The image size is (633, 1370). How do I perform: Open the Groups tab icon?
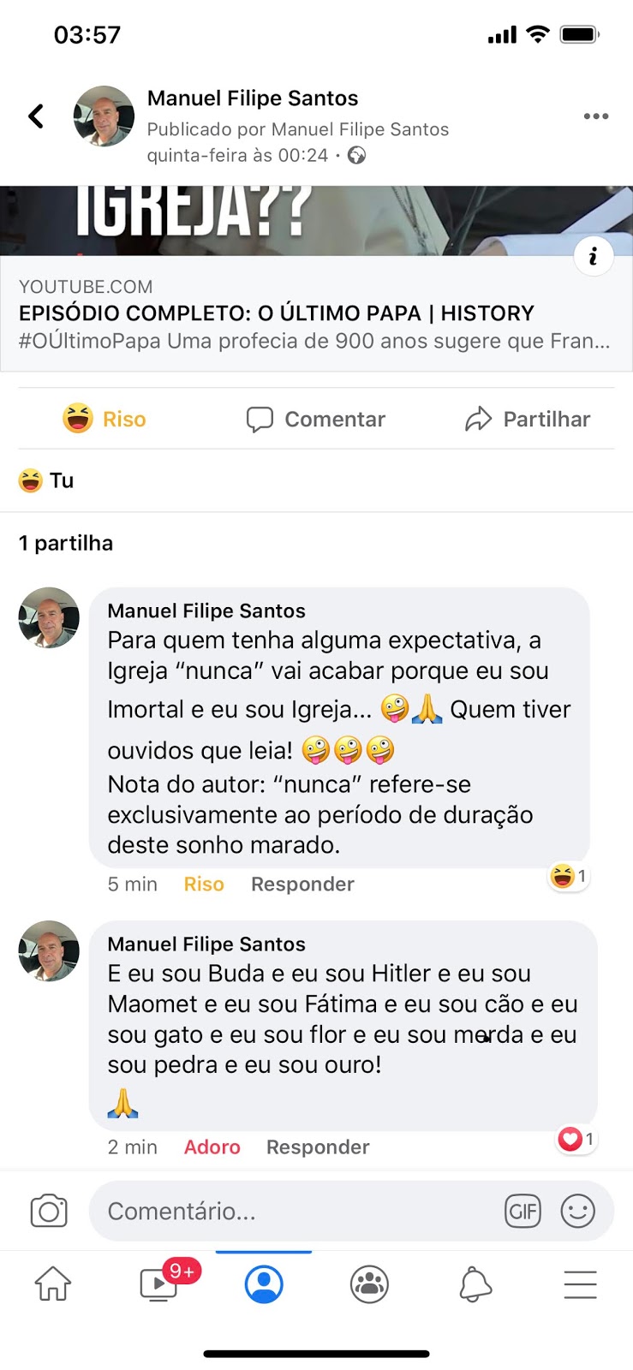pyautogui.click(x=369, y=1284)
